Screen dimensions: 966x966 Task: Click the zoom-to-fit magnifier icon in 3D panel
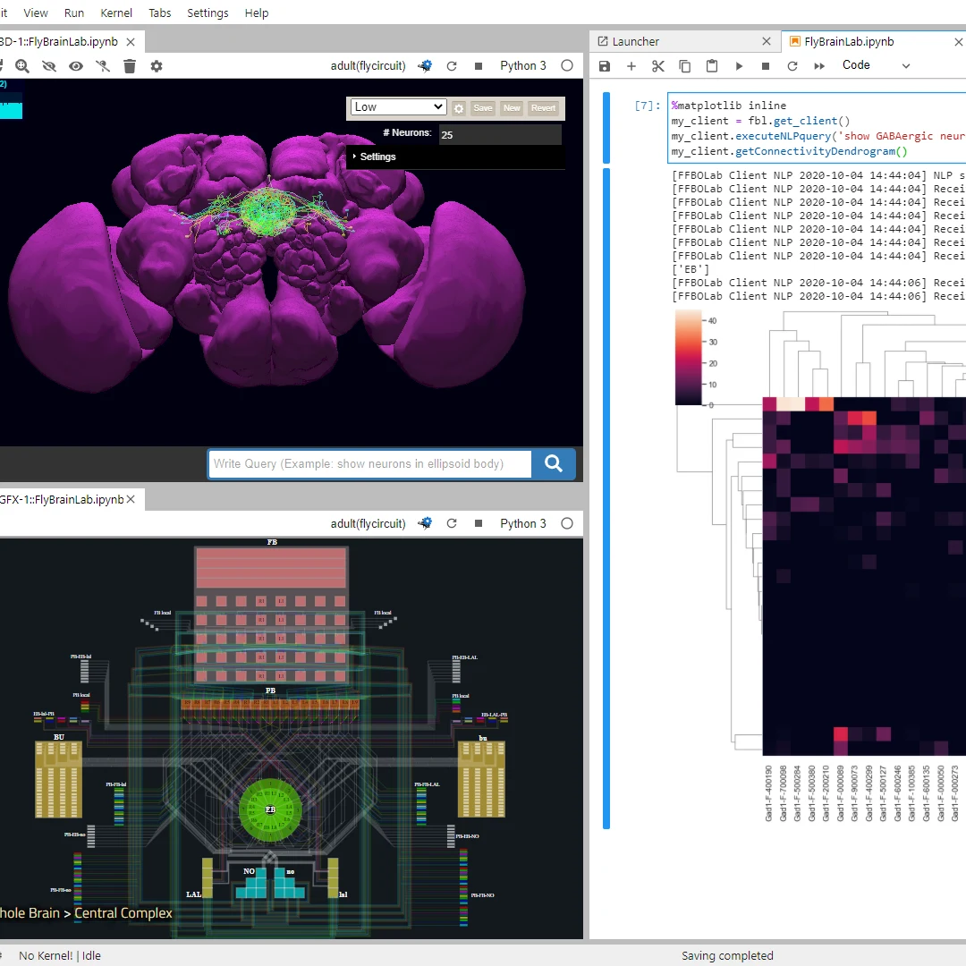click(x=22, y=66)
